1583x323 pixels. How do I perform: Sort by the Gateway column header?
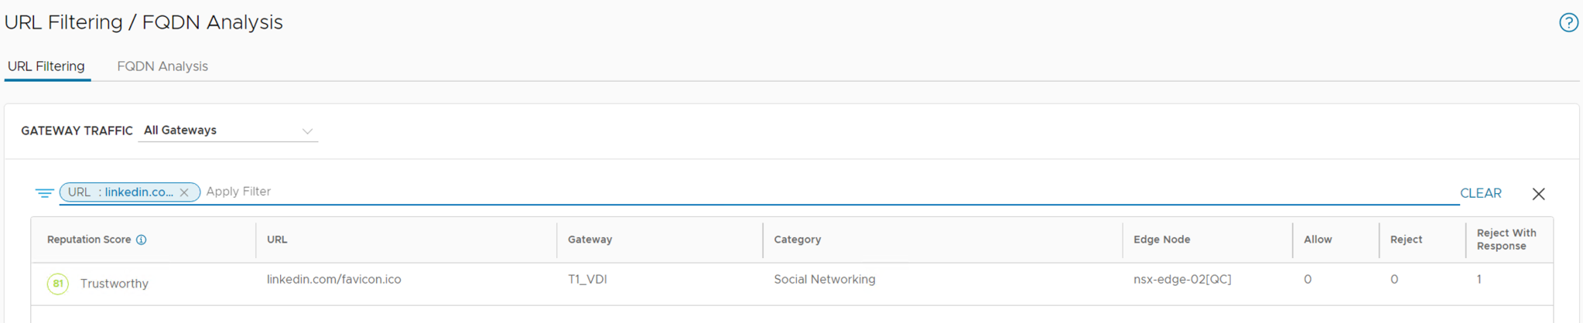click(x=590, y=240)
